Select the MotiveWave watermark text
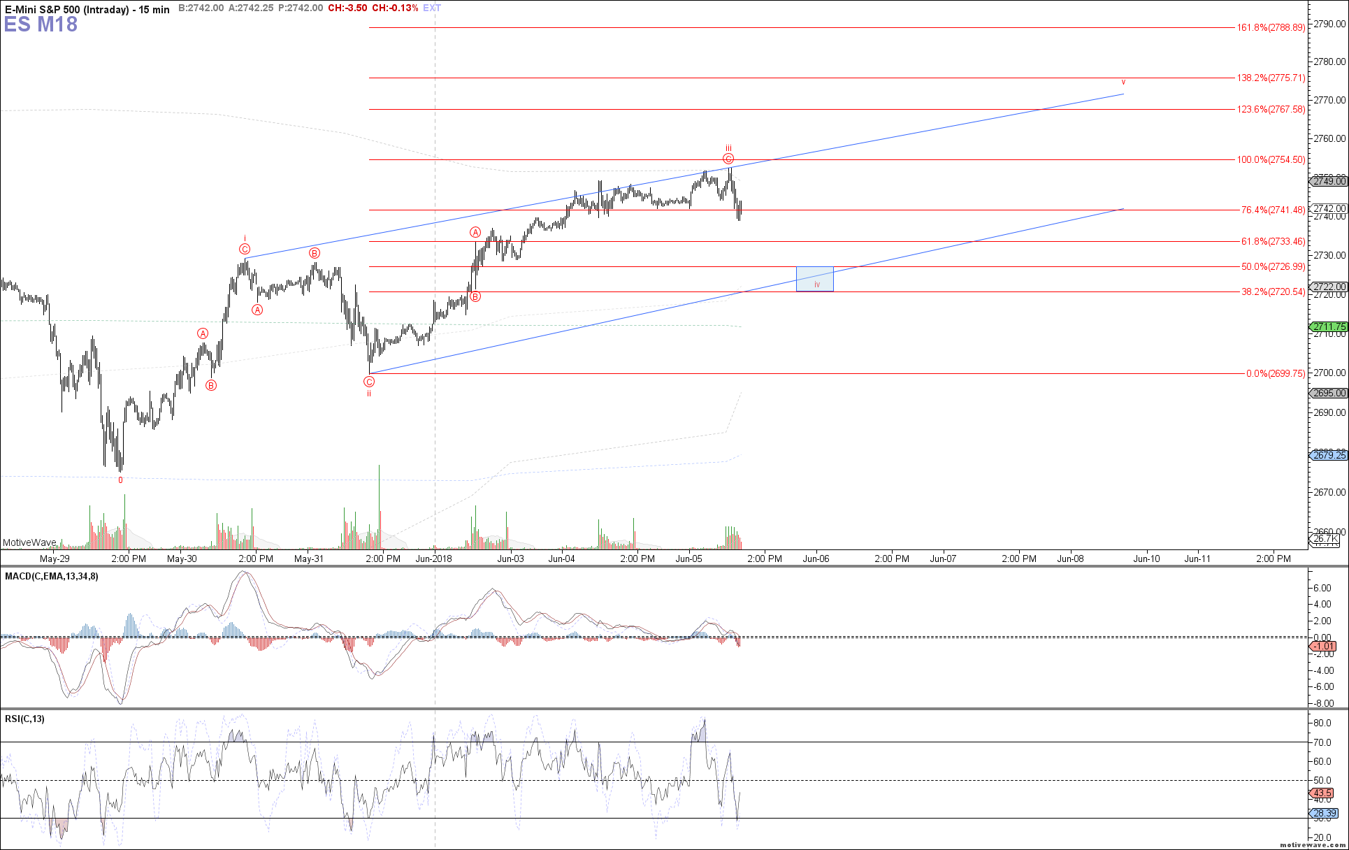The height and width of the screenshot is (850, 1349). [30, 542]
